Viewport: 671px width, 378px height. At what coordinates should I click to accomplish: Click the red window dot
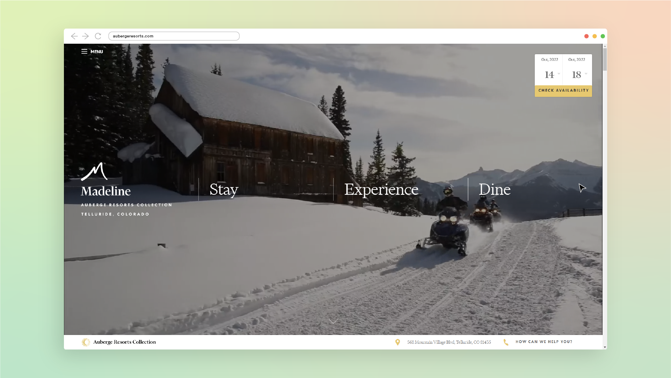(586, 36)
